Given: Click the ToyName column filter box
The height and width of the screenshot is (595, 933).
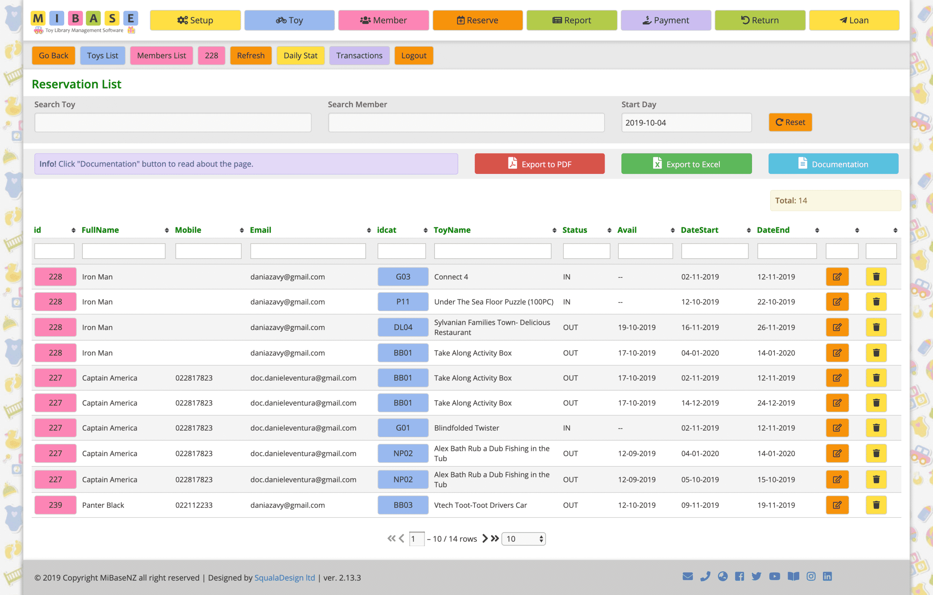Looking at the screenshot, I should pyautogui.click(x=492, y=251).
